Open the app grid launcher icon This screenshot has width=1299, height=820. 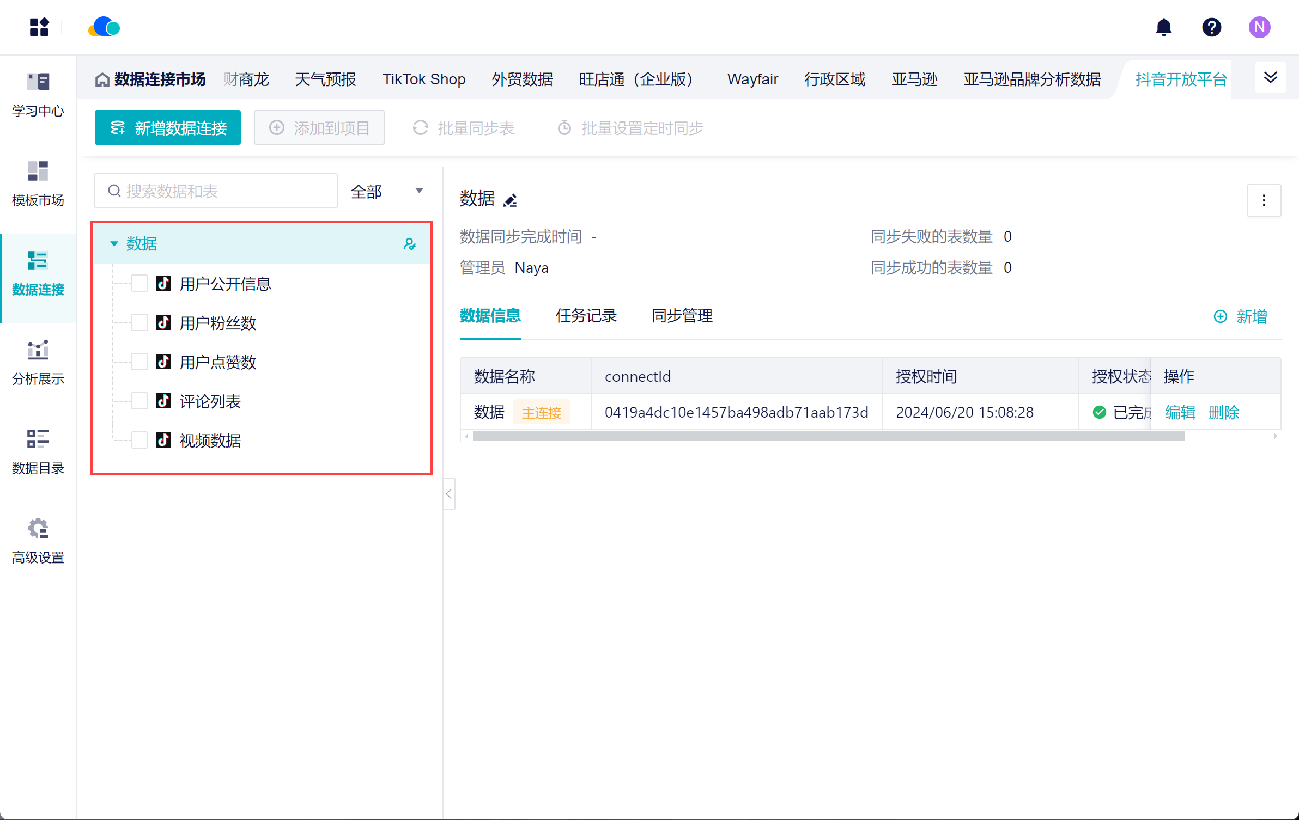[39, 27]
